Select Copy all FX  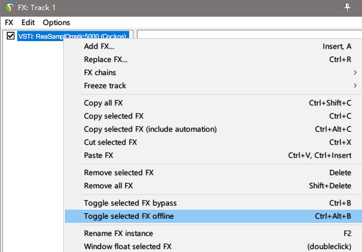point(213,103)
